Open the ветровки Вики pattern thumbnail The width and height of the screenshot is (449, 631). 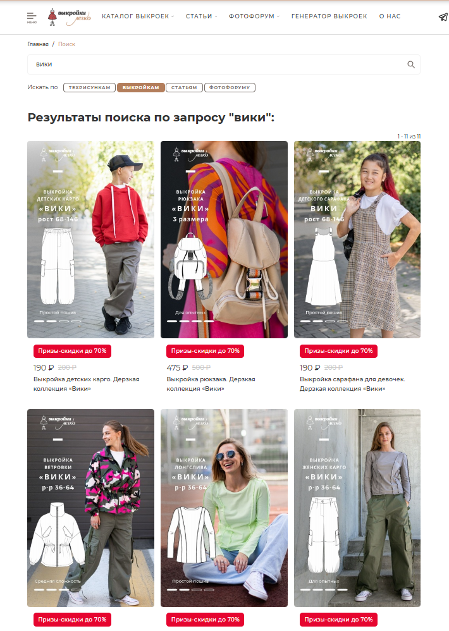(x=90, y=508)
